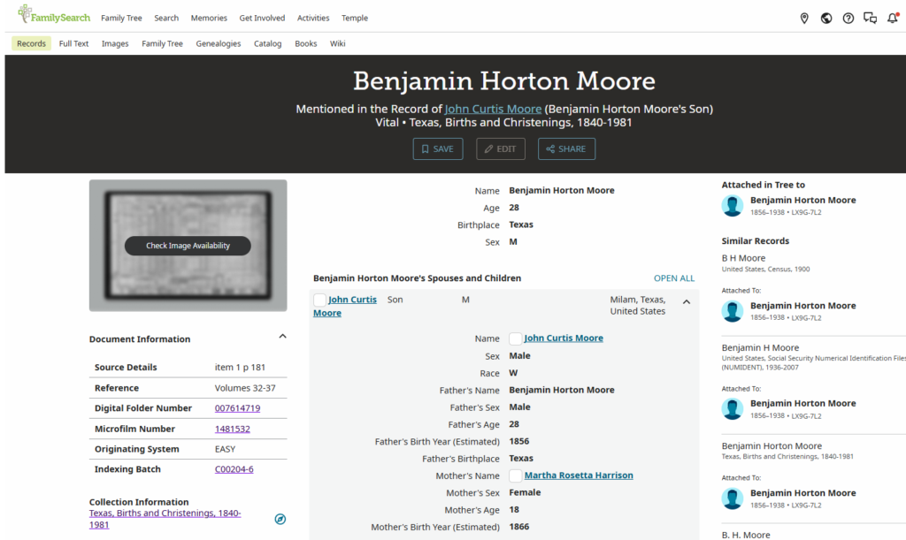Click the globe language icon
The height and width of the screenshot is (540, 906).
pyautogui.click(x=826, y=19)
